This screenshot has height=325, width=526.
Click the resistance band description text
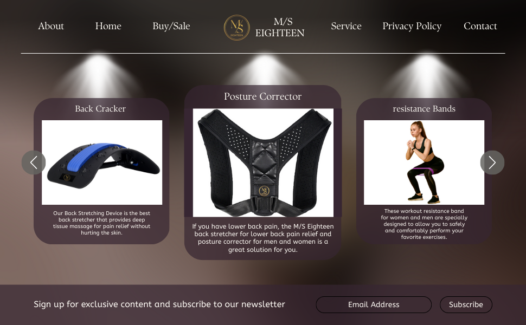(x=424, y=224)
